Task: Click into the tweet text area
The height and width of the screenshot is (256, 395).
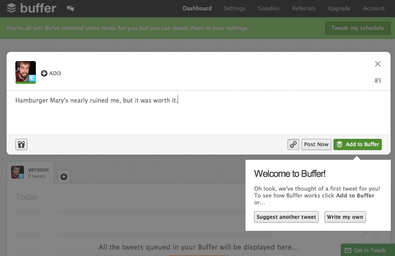Action: click(199, 113)
